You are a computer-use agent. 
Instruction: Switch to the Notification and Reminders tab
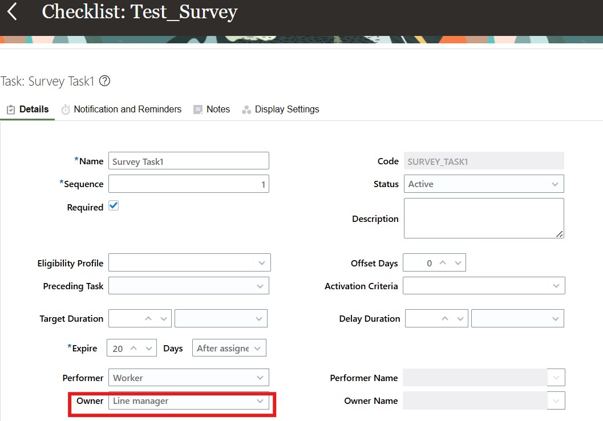coord(128,109)
